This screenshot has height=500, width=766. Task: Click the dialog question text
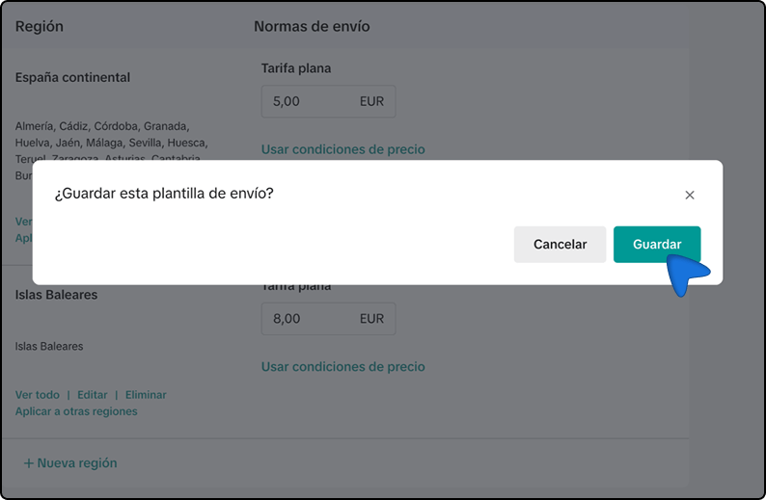164,194
